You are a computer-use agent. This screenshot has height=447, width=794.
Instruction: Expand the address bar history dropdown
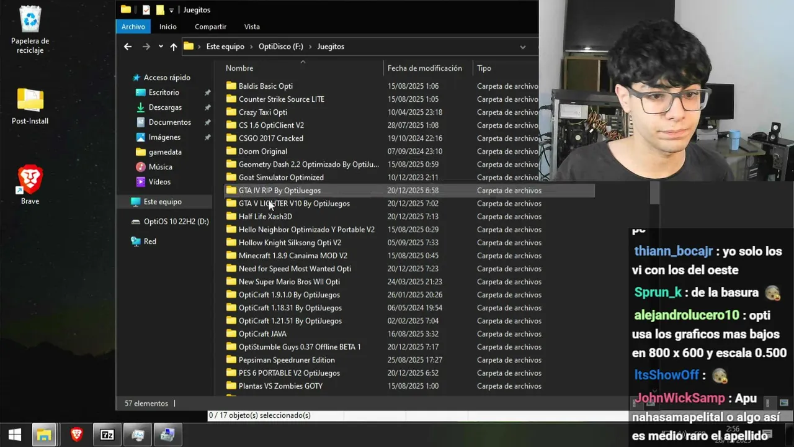pyautogui.click(x=523, y=47)
